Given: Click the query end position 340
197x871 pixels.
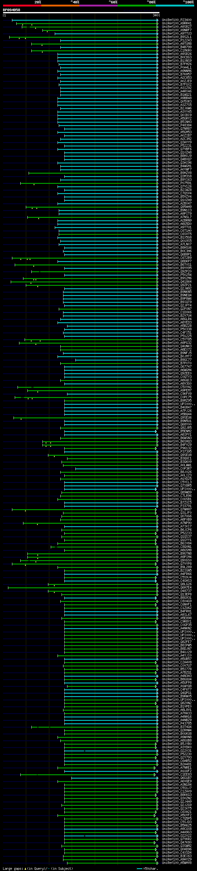Looking at the screenshot, I should pyautogui.click(x=155, y=15).
